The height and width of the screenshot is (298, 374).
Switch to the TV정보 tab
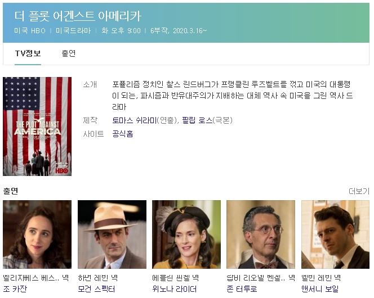[x=28, y=54]
